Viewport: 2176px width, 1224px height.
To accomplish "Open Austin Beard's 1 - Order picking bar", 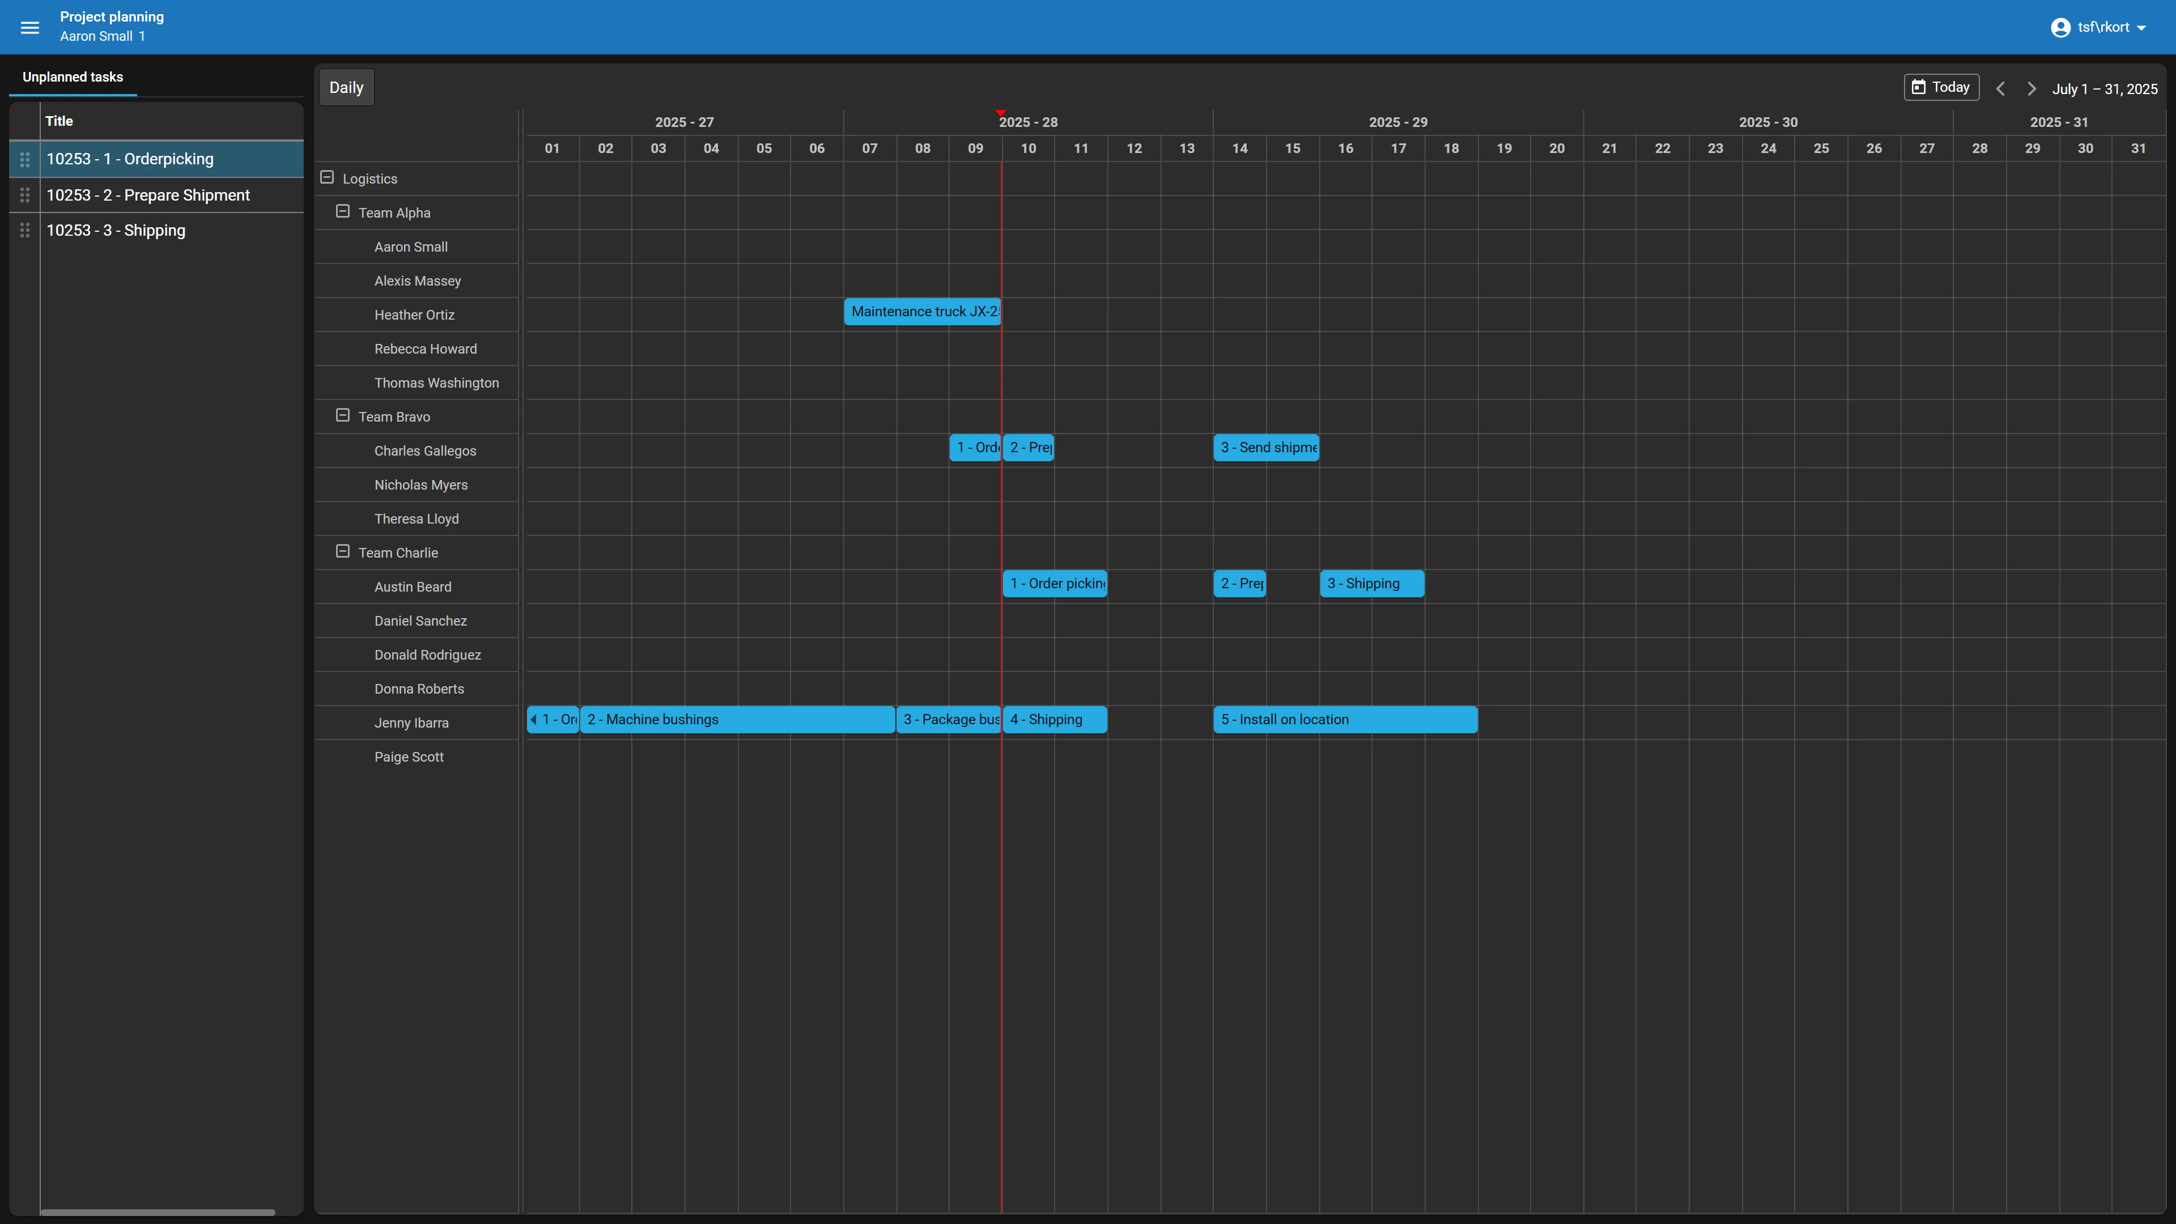I will (1054, 584).
